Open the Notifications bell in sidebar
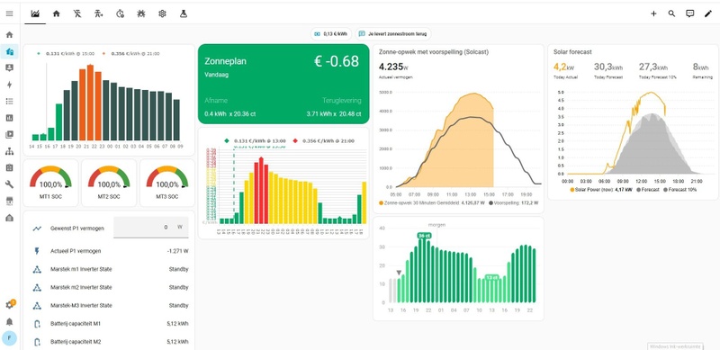The image size is (720, 350). point(9,321)
